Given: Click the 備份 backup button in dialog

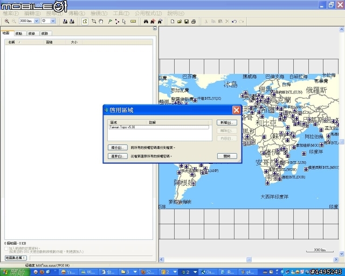Looking at the screenshot, I should [x=118, y=148].
